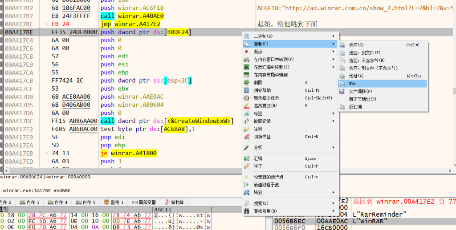This screenshot has width=456, height=230.
Task: Click the 制图 graph tree icon
Action: 247,83
